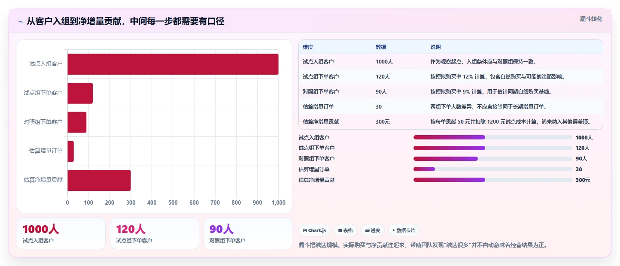Click the 试点组下单客户 cell in the table
The image size is (620, 266).
[x=321, y=77]
